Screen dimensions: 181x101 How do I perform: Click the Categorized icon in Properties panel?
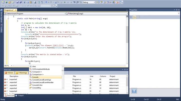pos(131,17)
